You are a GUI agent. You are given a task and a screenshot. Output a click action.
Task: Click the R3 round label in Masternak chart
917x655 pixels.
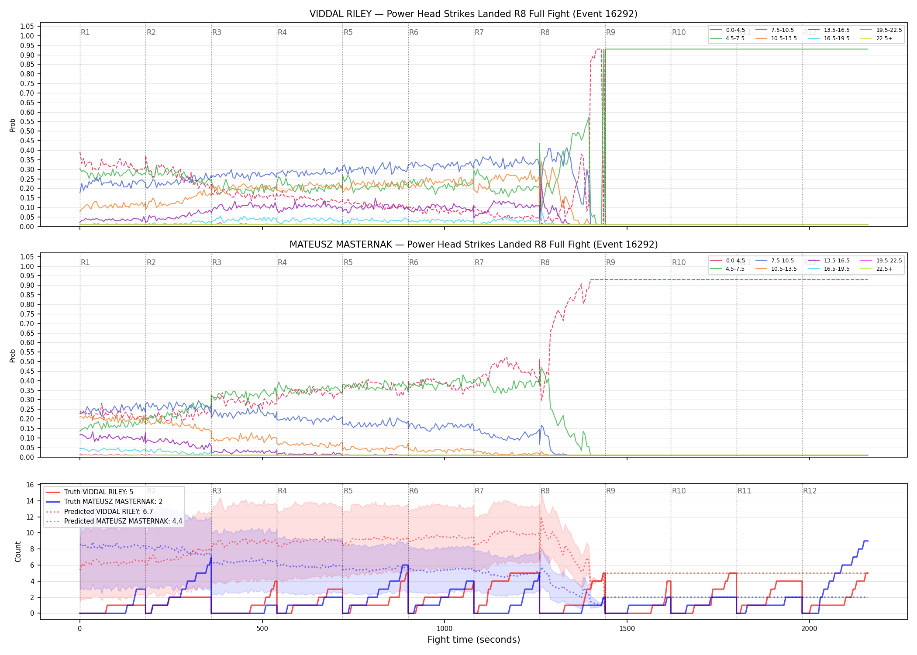pyautogui.click(x=217, y=262)
